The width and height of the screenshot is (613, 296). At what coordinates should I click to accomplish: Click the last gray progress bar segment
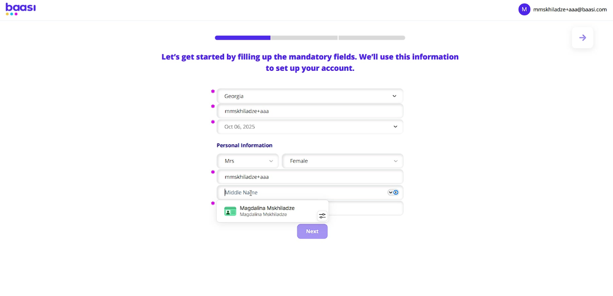click(x=372, y=38)
